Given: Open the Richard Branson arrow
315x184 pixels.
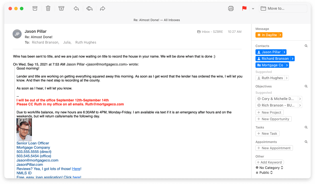Looking at the screenshot, I should [x=292, y=59].
